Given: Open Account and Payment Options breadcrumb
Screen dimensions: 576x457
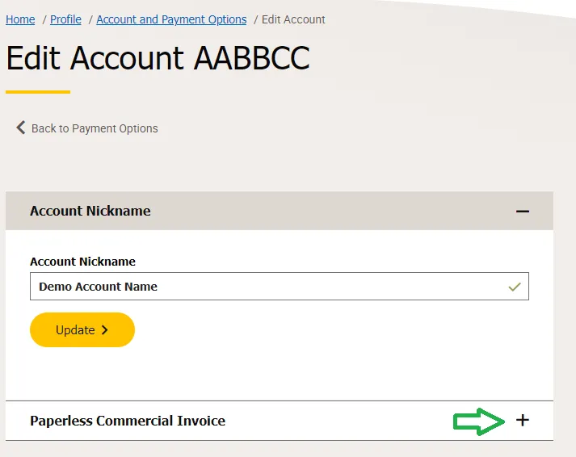Looking at the screenshot, I should coord(171,19).
